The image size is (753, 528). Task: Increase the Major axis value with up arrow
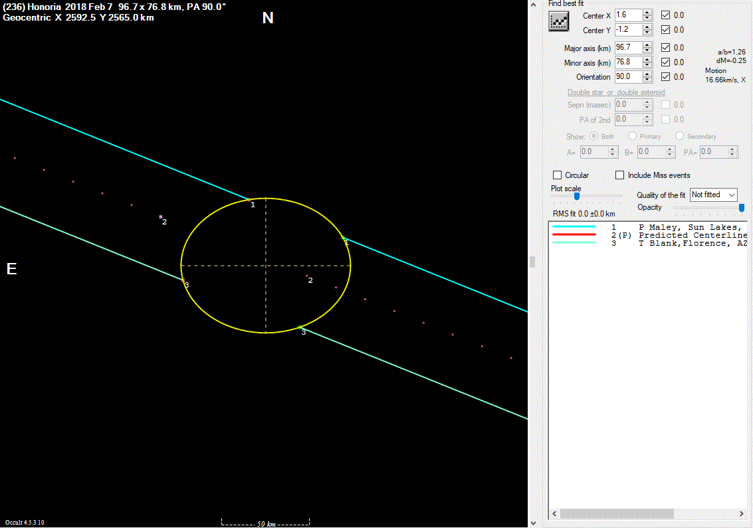coord(647,44)
